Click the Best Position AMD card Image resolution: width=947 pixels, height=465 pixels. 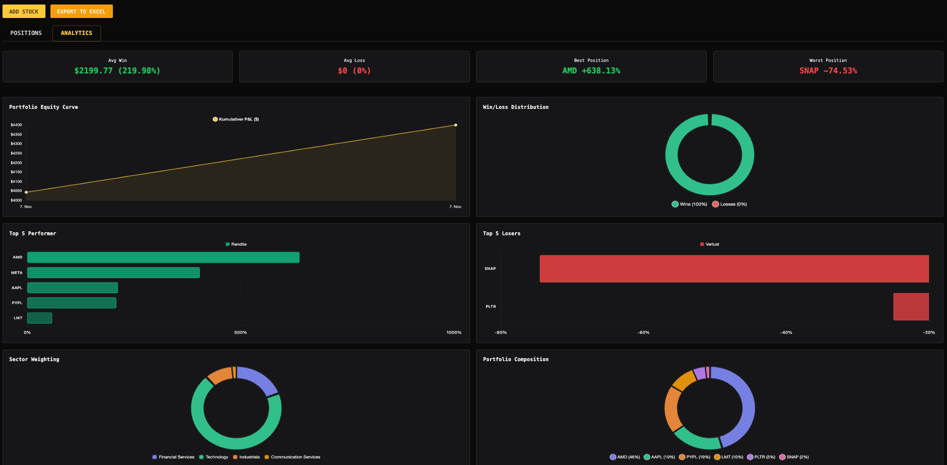tap(591, 66)
